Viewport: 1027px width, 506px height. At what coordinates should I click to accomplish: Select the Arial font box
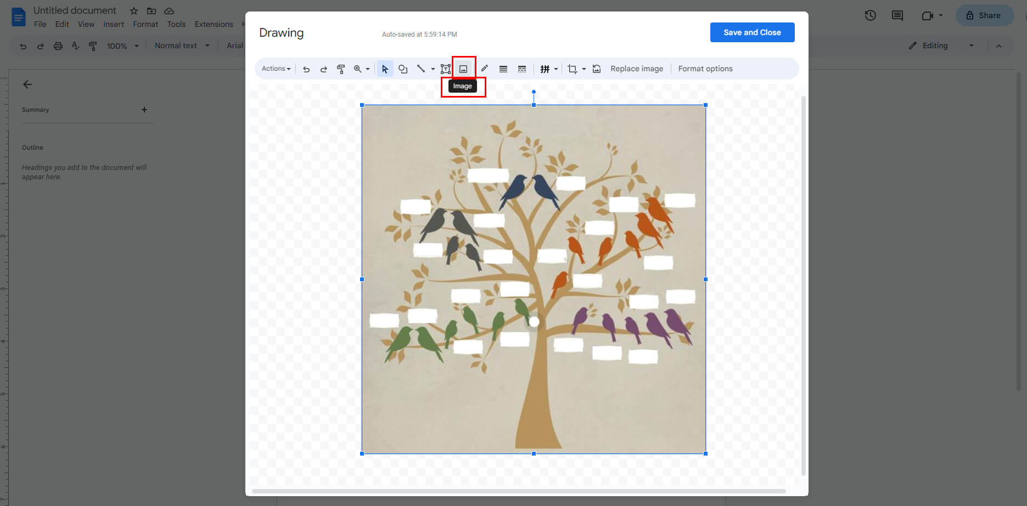coord(234,46)
